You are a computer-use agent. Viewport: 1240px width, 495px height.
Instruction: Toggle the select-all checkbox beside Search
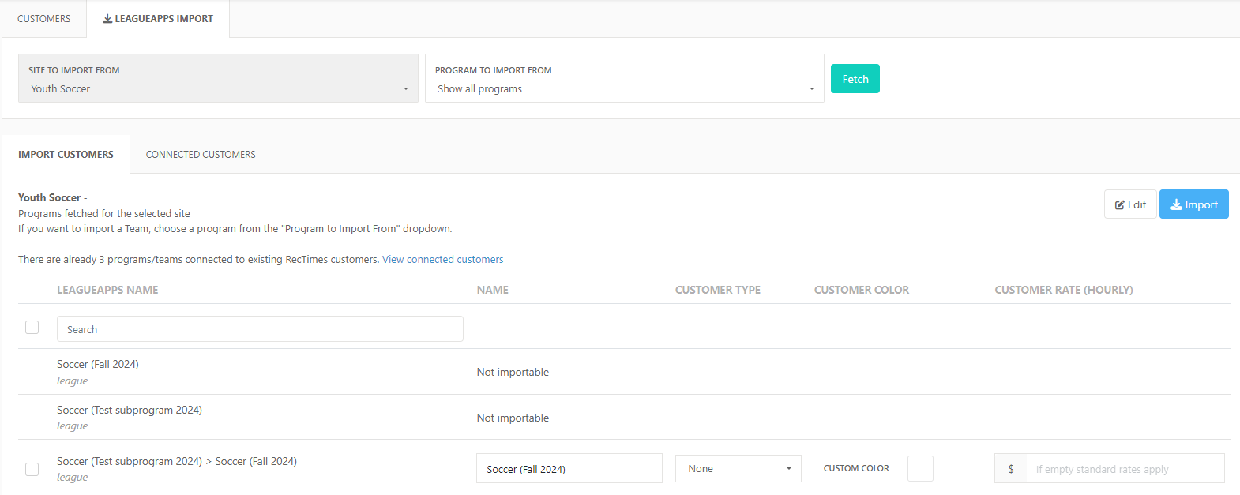point(32,327)
